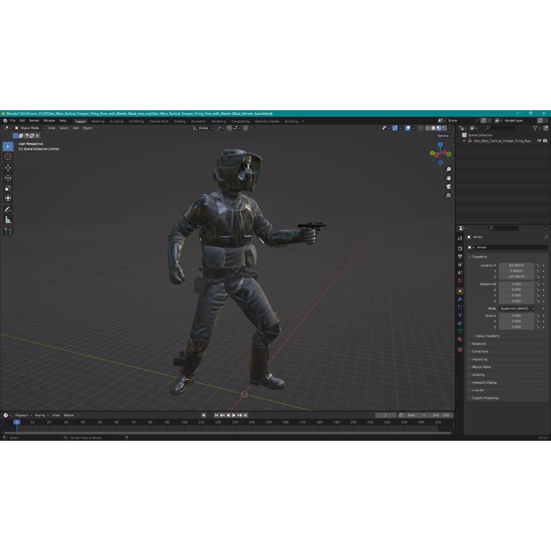
Task: Expand the Delta Transform panel
Action: [x=487, y=336]
